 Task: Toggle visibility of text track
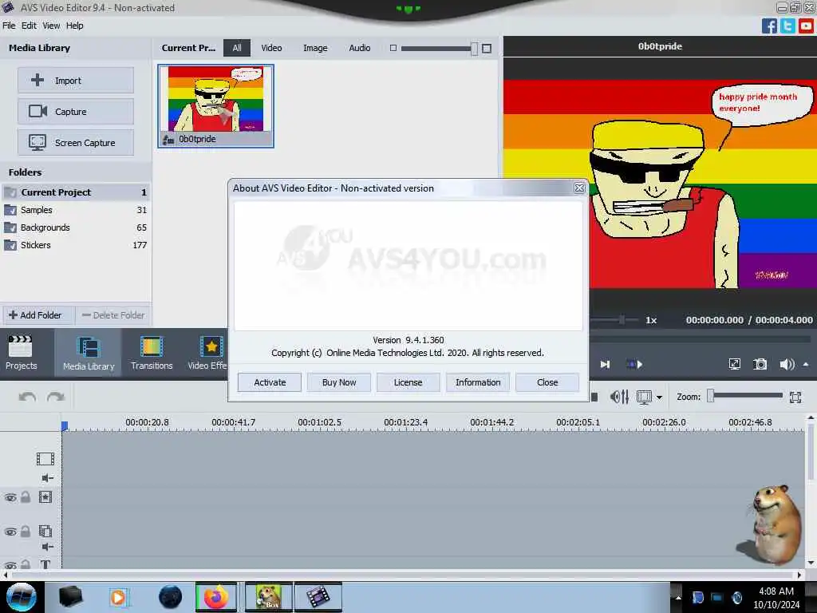[10, 564]
